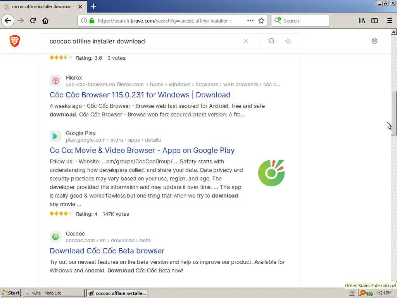Click the magnifier system tray icon
The height and width of the screenshot is (298, 397).
[362, 293]
